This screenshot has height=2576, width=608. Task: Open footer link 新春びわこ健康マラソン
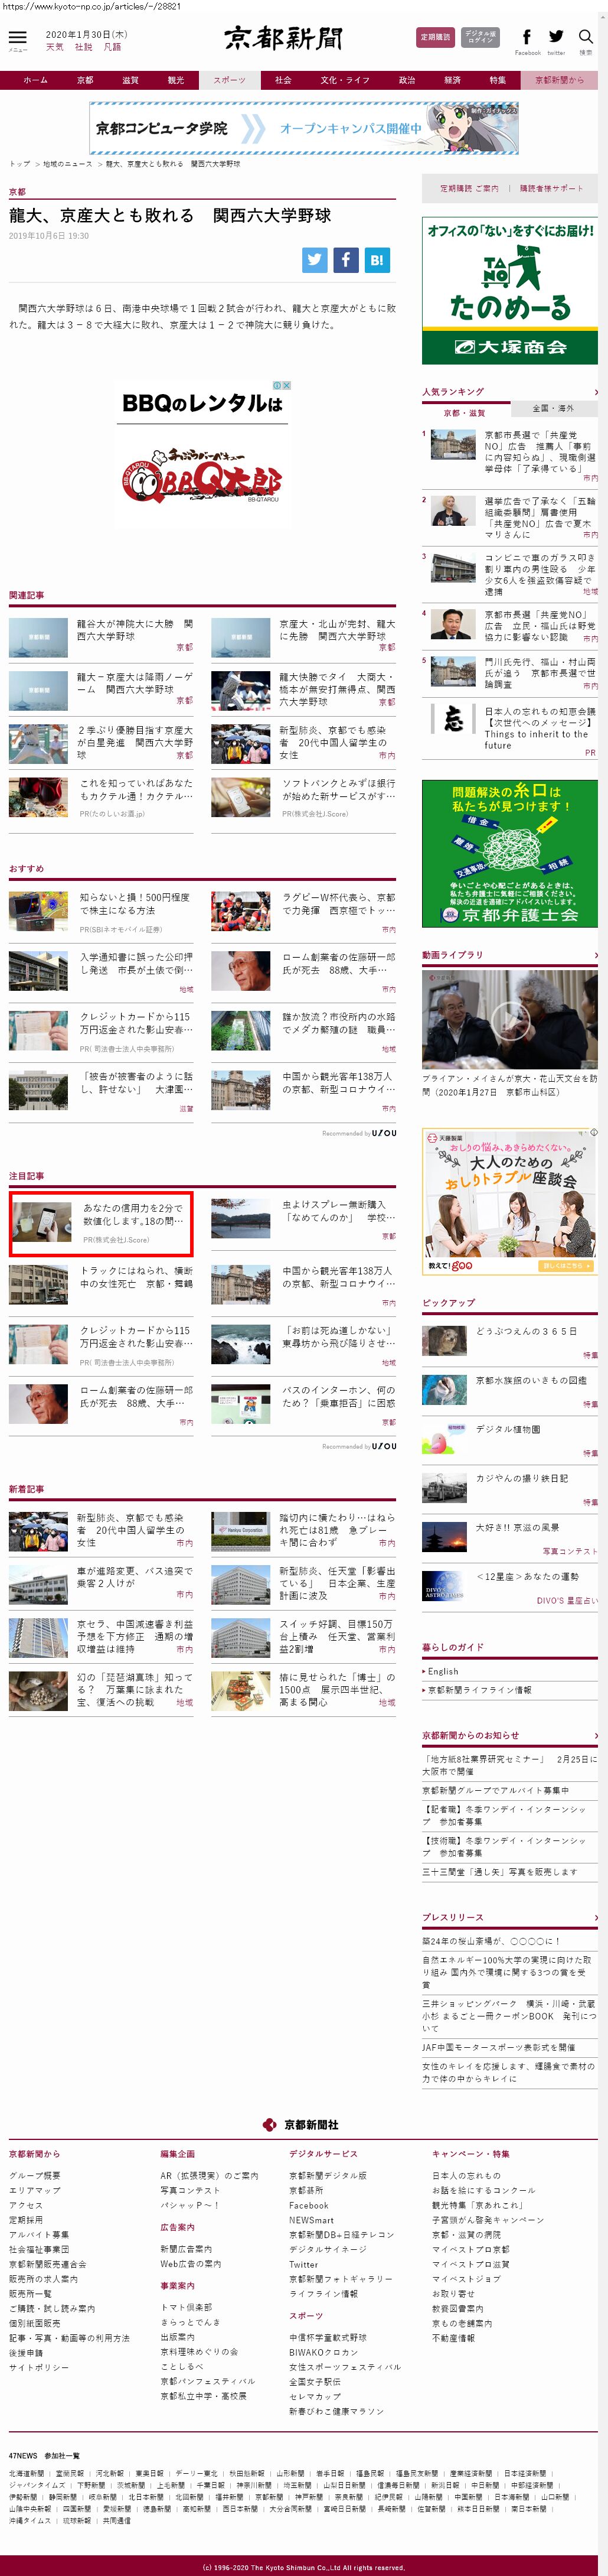[335, 2412]
